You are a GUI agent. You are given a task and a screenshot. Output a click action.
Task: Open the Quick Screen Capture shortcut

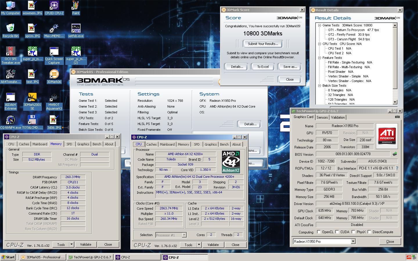point(54,55)
